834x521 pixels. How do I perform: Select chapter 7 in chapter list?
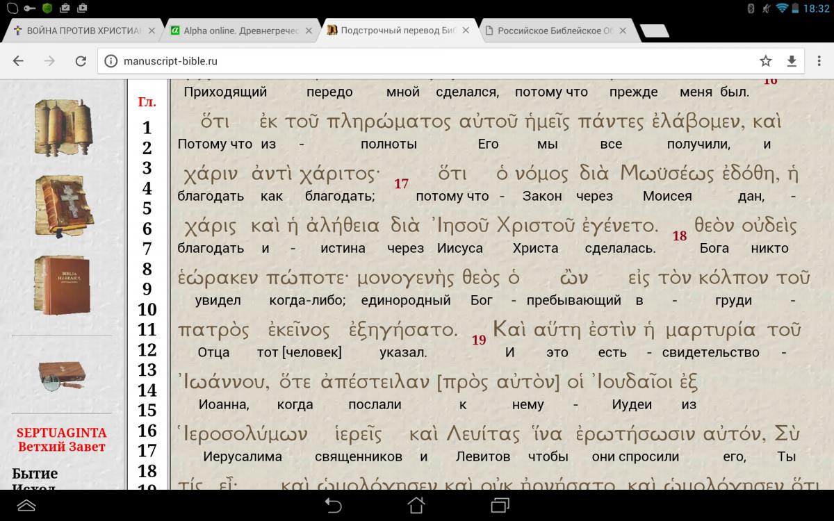click(147, 249)
